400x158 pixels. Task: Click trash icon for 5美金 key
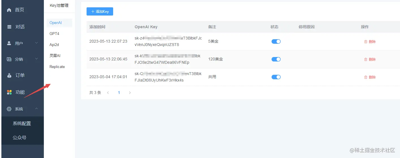(365, 41)
